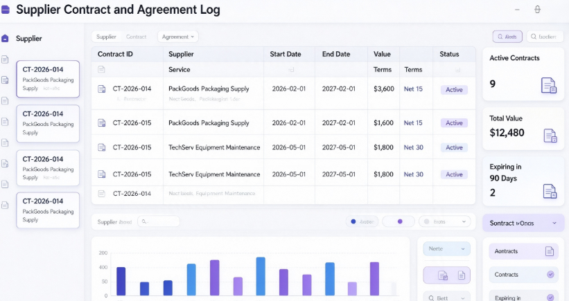The width and height of the screenshot is (569, 301).
Task: Open the row icon of the $3,600 contract
Action: [102, 89]
